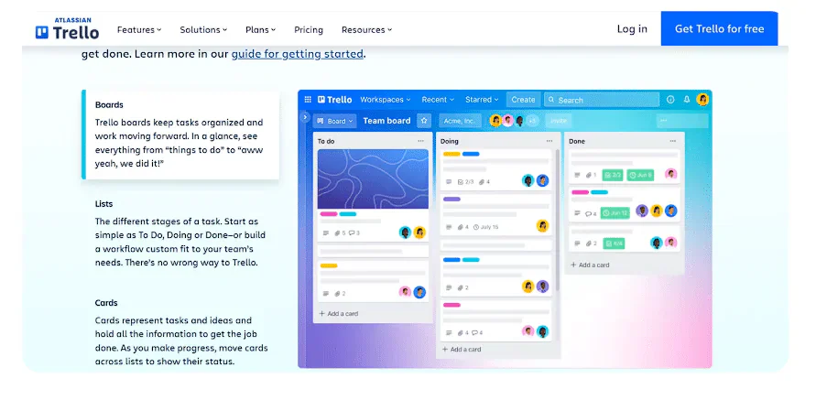Star the Team board
Screen dimensions: 816x400
coord(424,121)
